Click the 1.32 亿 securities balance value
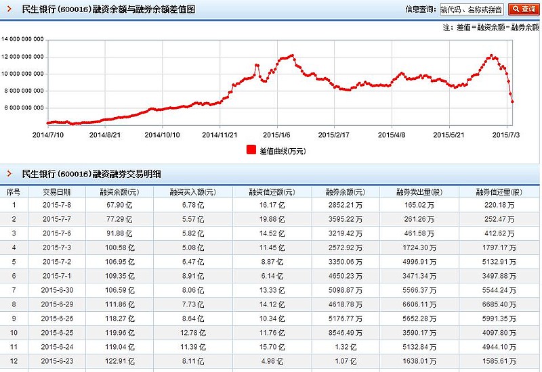Image resolution: width=542 pixels, height=372 pixels. click(346, 347)
